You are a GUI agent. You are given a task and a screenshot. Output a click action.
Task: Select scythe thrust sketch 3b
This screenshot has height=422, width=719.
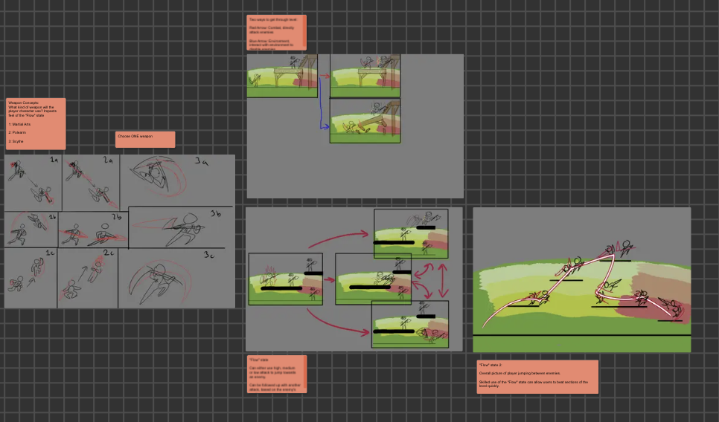click(x=180, y=227)
